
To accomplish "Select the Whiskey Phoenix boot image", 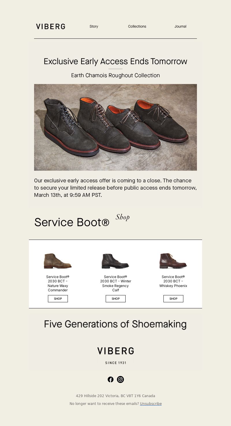I will (x=173, y=261).
